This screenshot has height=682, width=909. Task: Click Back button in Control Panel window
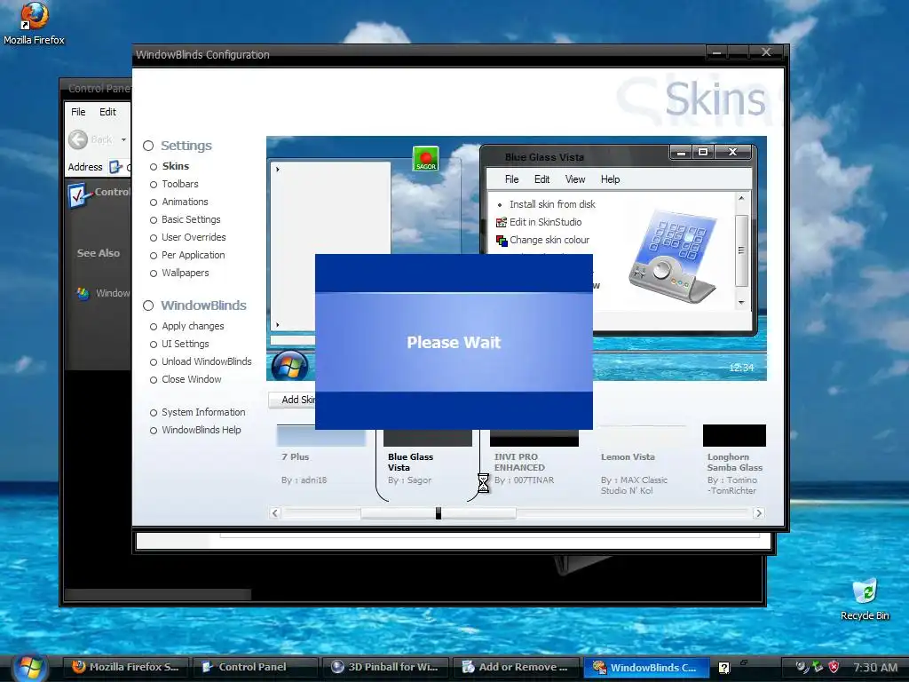click(91, 139)
